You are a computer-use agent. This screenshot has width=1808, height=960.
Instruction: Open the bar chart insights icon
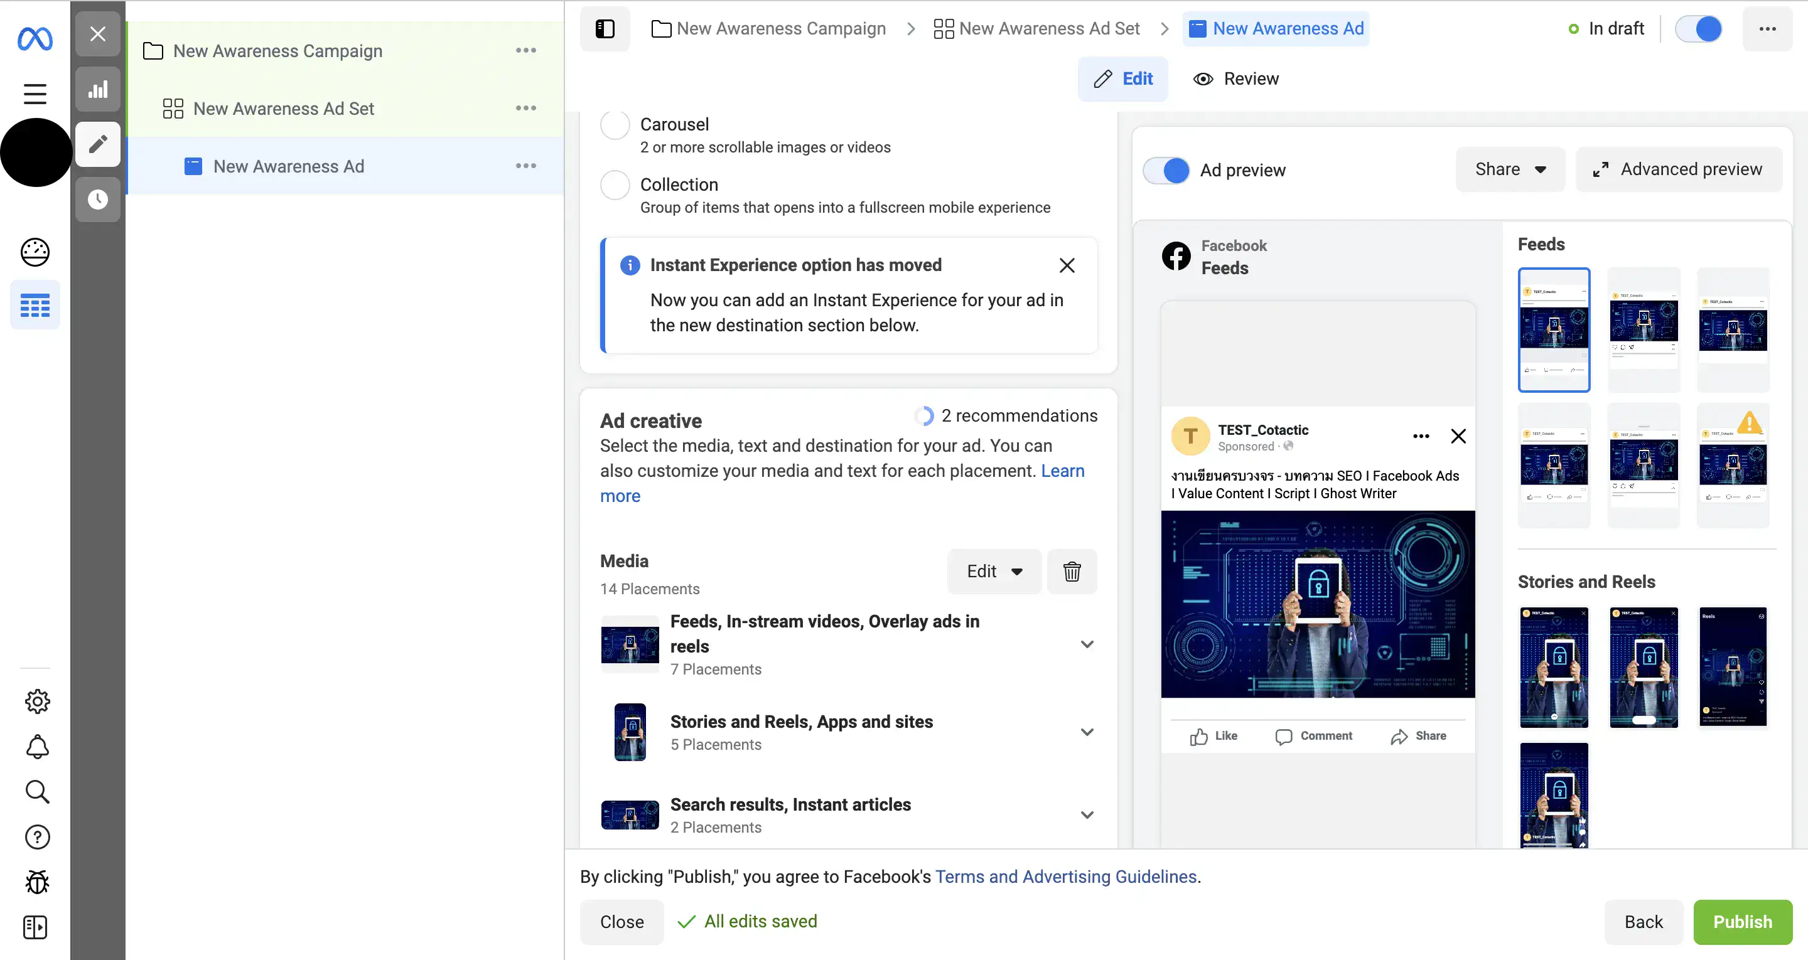97,90
